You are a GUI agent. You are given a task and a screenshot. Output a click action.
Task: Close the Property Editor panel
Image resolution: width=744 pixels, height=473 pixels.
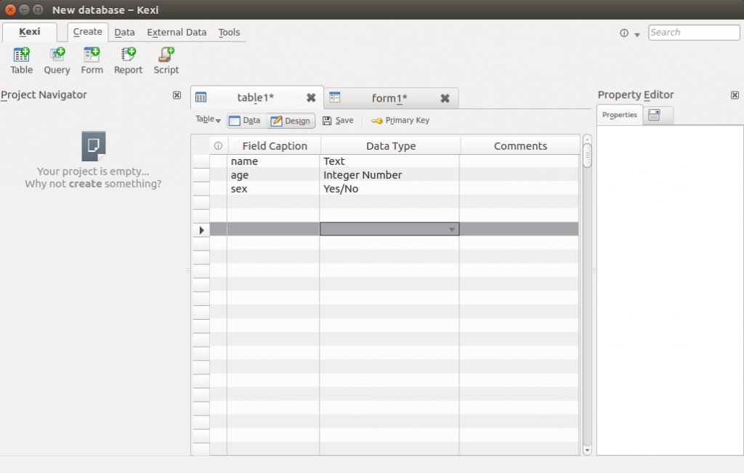(735, 95)
